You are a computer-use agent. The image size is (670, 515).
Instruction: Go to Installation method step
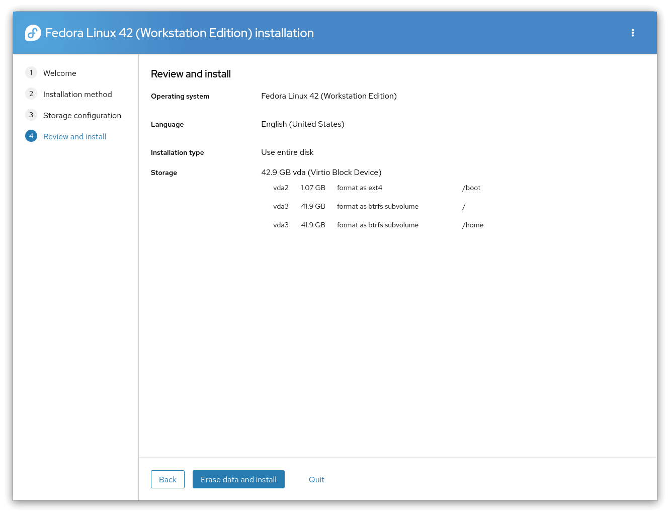[77, 94]
